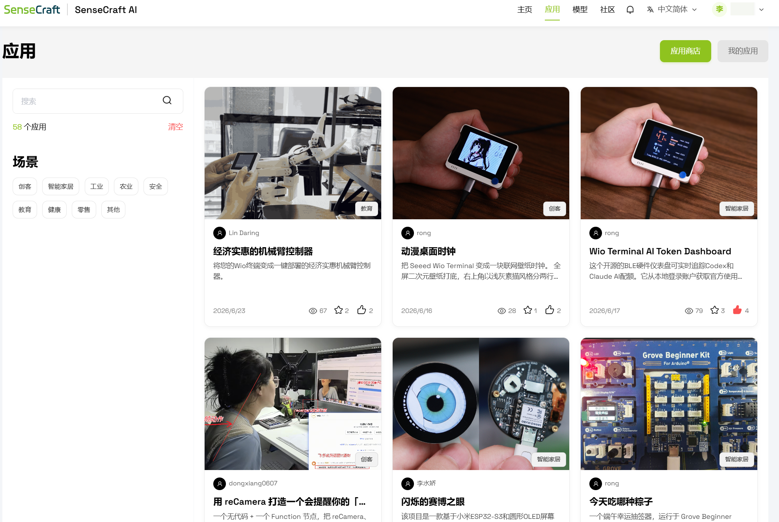Open Grove Beginner Kit thumbnail
The image size is (779, 522).
(669, 404)
